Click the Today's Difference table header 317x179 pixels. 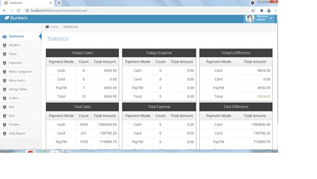click(236, 53)
